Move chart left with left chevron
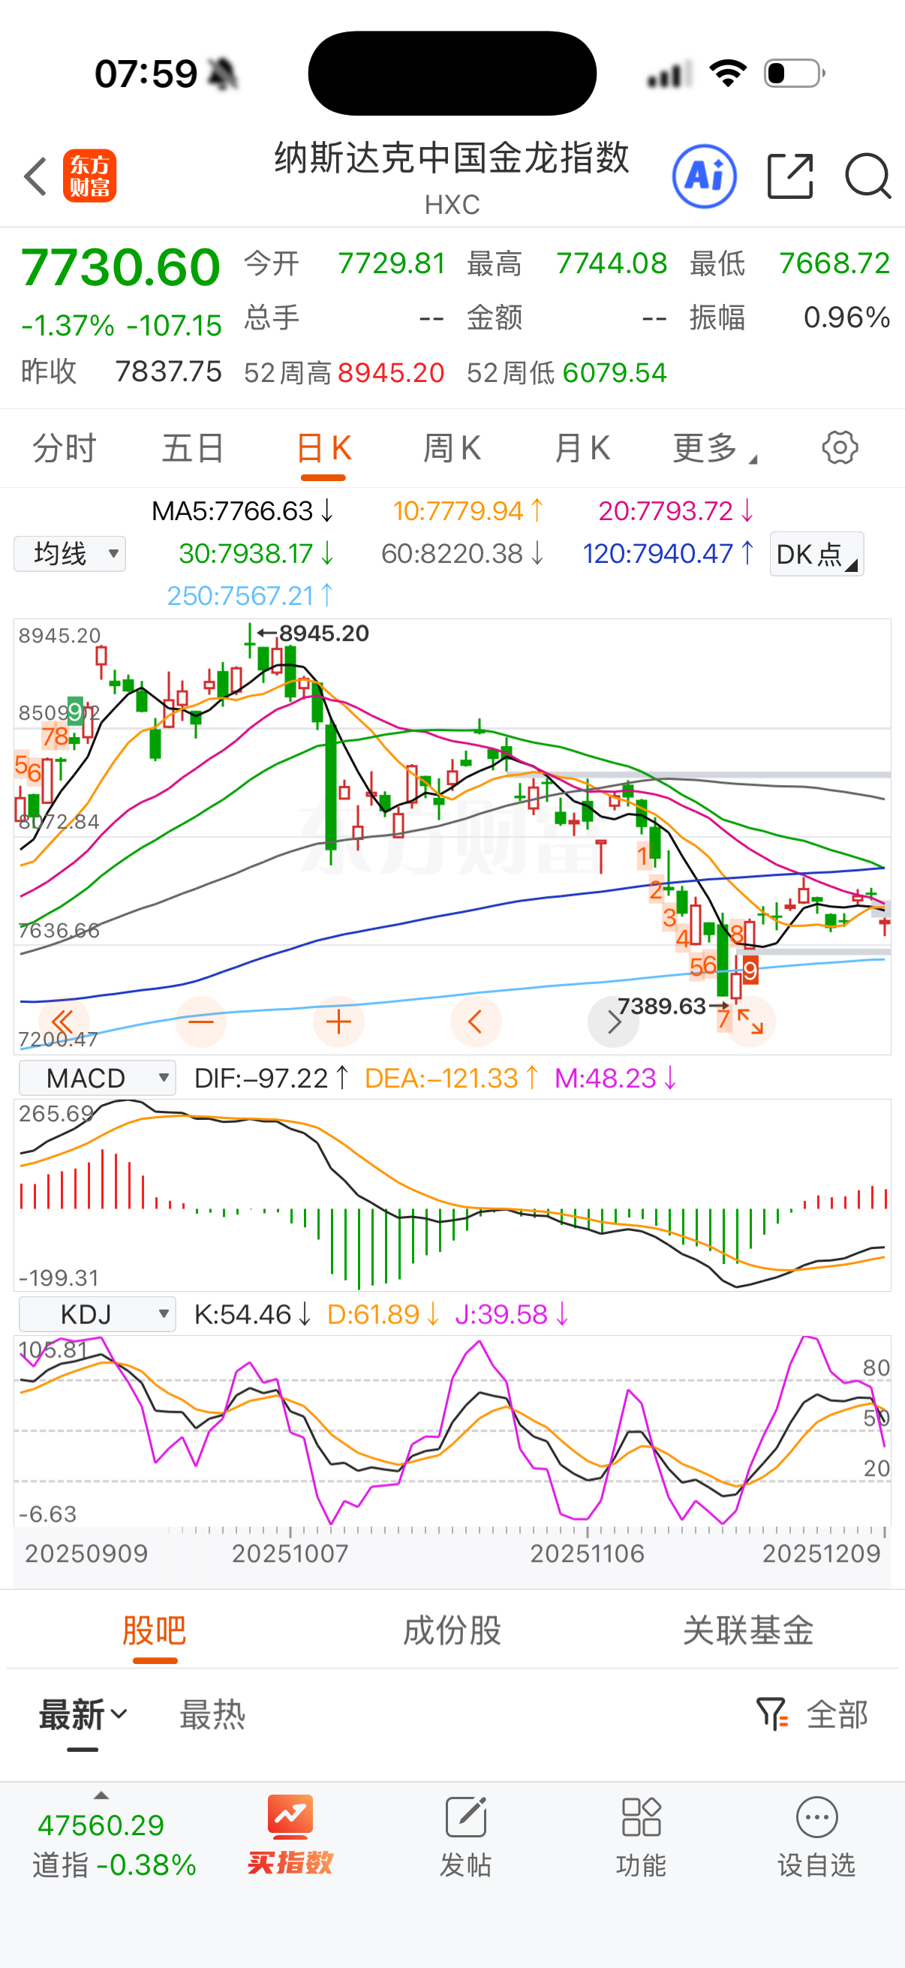 click(476, 1022)
